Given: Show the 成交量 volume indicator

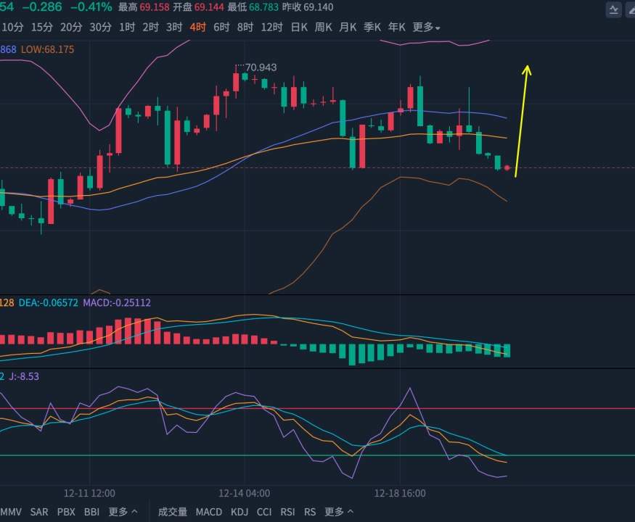Looking at the screenshot, I should (x=173, y=512).
